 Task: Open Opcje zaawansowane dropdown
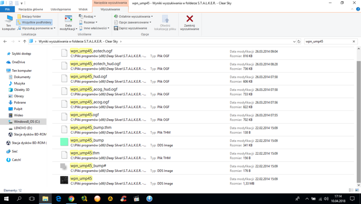(x=133, y=22)
